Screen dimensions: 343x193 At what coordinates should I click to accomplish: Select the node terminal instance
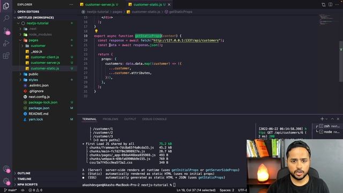pyautogui.click(x=329, y=132)
